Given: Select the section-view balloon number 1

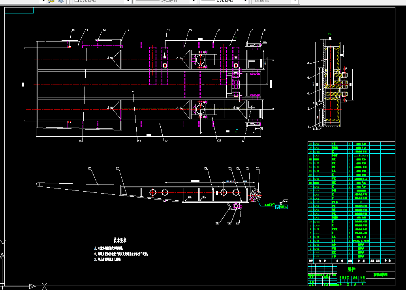Looking at the screenshot, I should click(308, 127).
